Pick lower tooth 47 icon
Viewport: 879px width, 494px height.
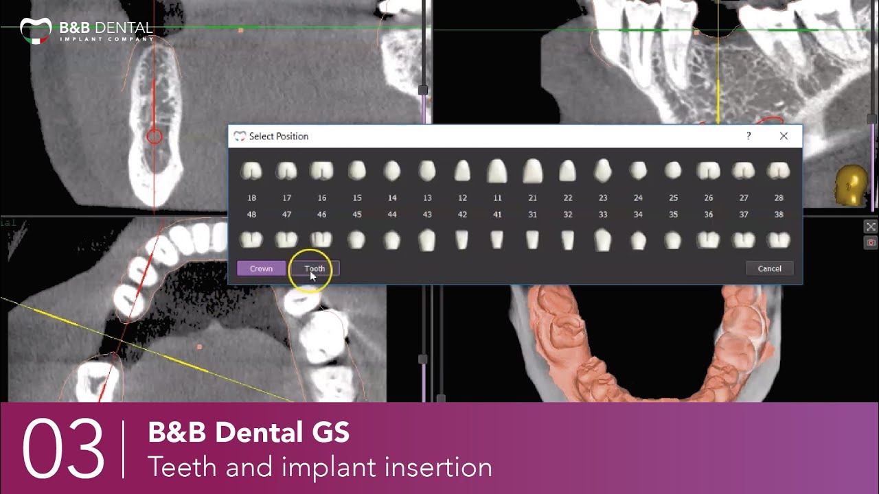coord(286,239)
